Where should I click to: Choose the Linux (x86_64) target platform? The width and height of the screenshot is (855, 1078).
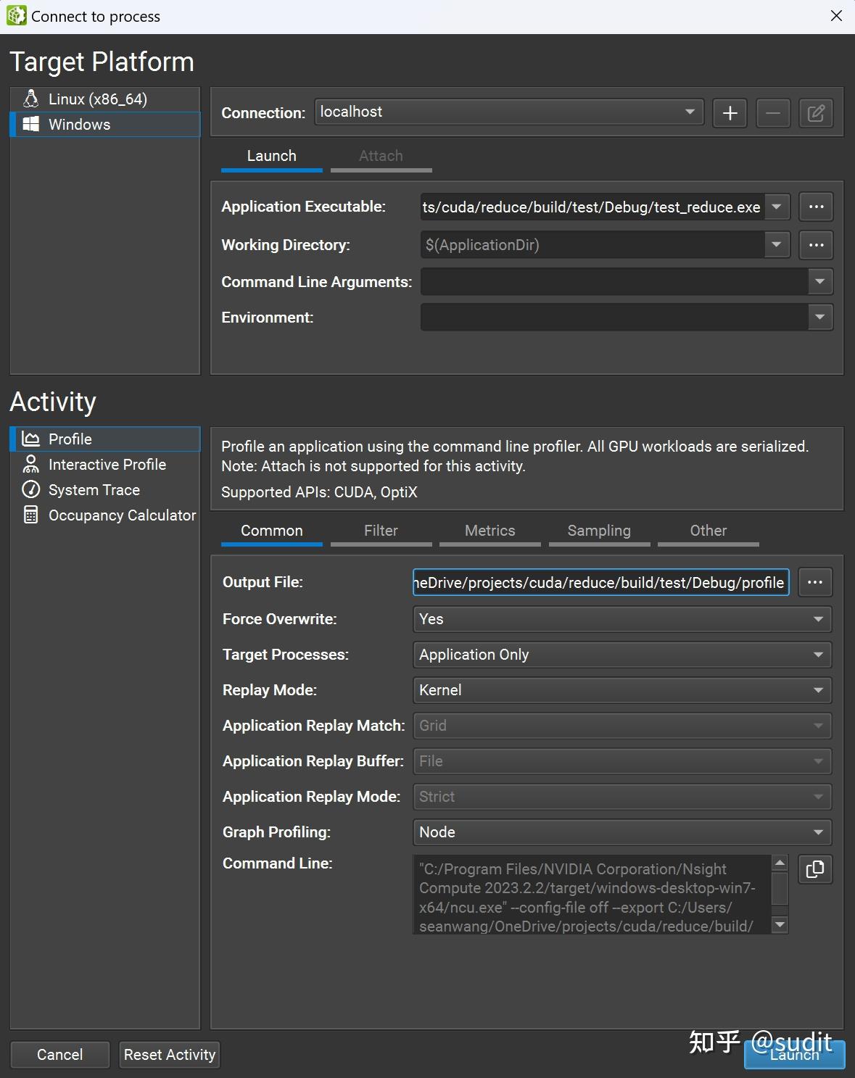[97, 99]
